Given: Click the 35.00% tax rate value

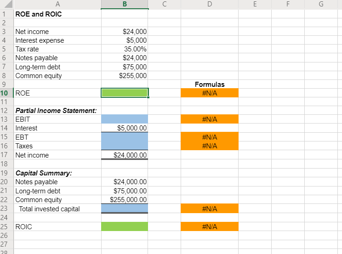Looking at the screenshot, I should [x=135, y=49].
